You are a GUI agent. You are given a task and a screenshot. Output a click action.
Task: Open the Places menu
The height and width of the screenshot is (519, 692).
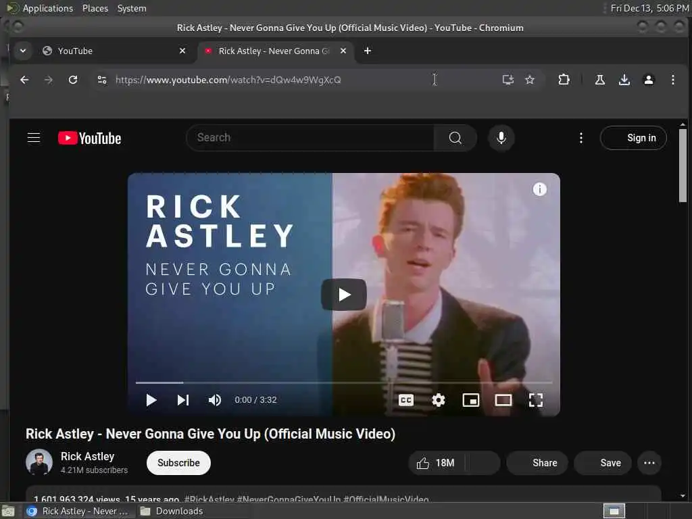[95, 8]
